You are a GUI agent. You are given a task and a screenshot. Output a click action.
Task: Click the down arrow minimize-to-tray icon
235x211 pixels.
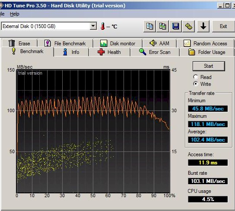click(203, 26)
